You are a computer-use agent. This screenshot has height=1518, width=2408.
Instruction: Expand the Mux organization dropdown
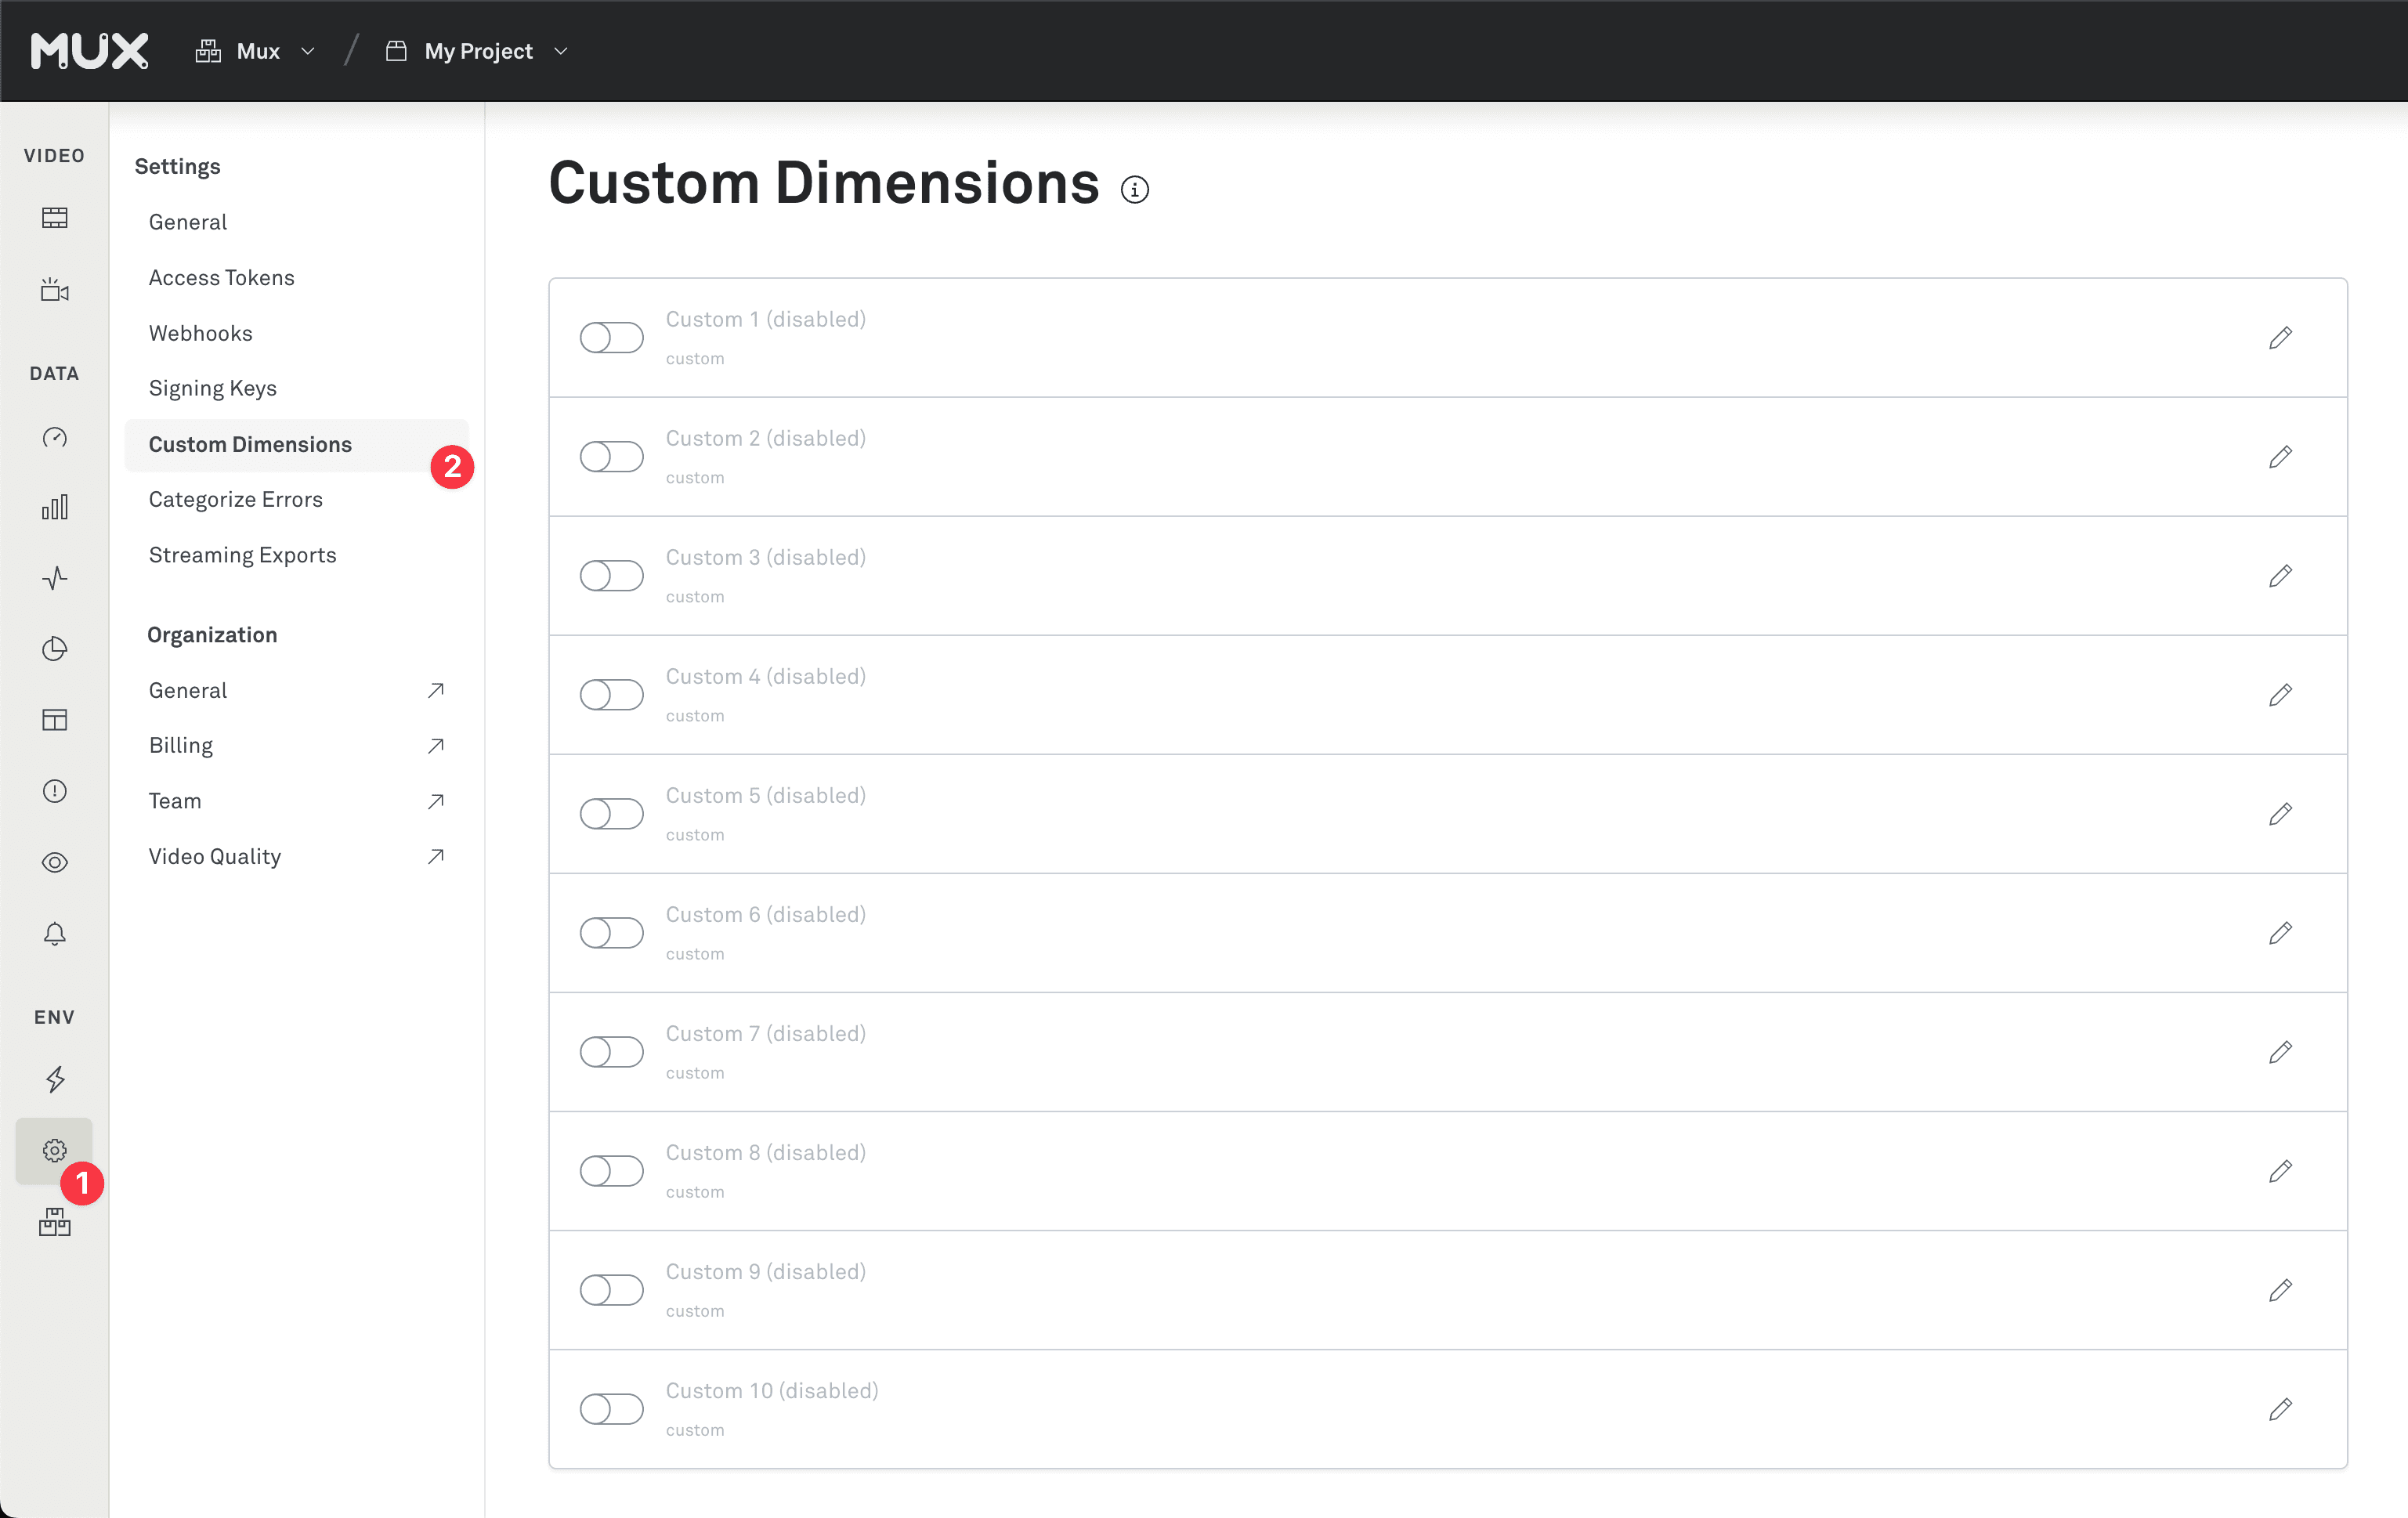256,51
